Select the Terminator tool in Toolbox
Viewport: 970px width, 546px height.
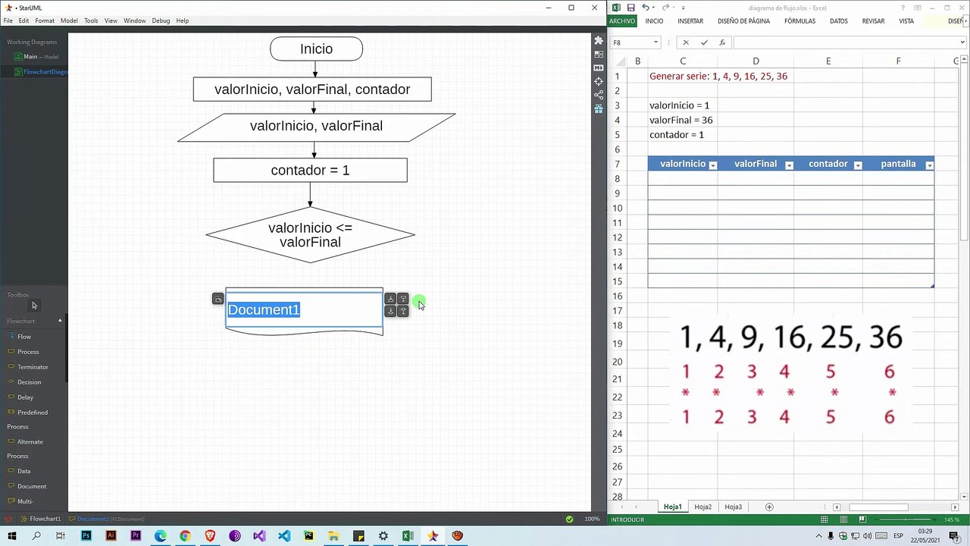pos(33,367)
